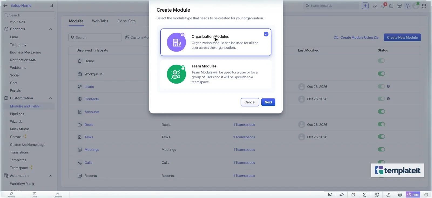Screen dimensions: 432x198
Task: Click Create New Module button
Action: pyautogui.click(x=402, y=37)
